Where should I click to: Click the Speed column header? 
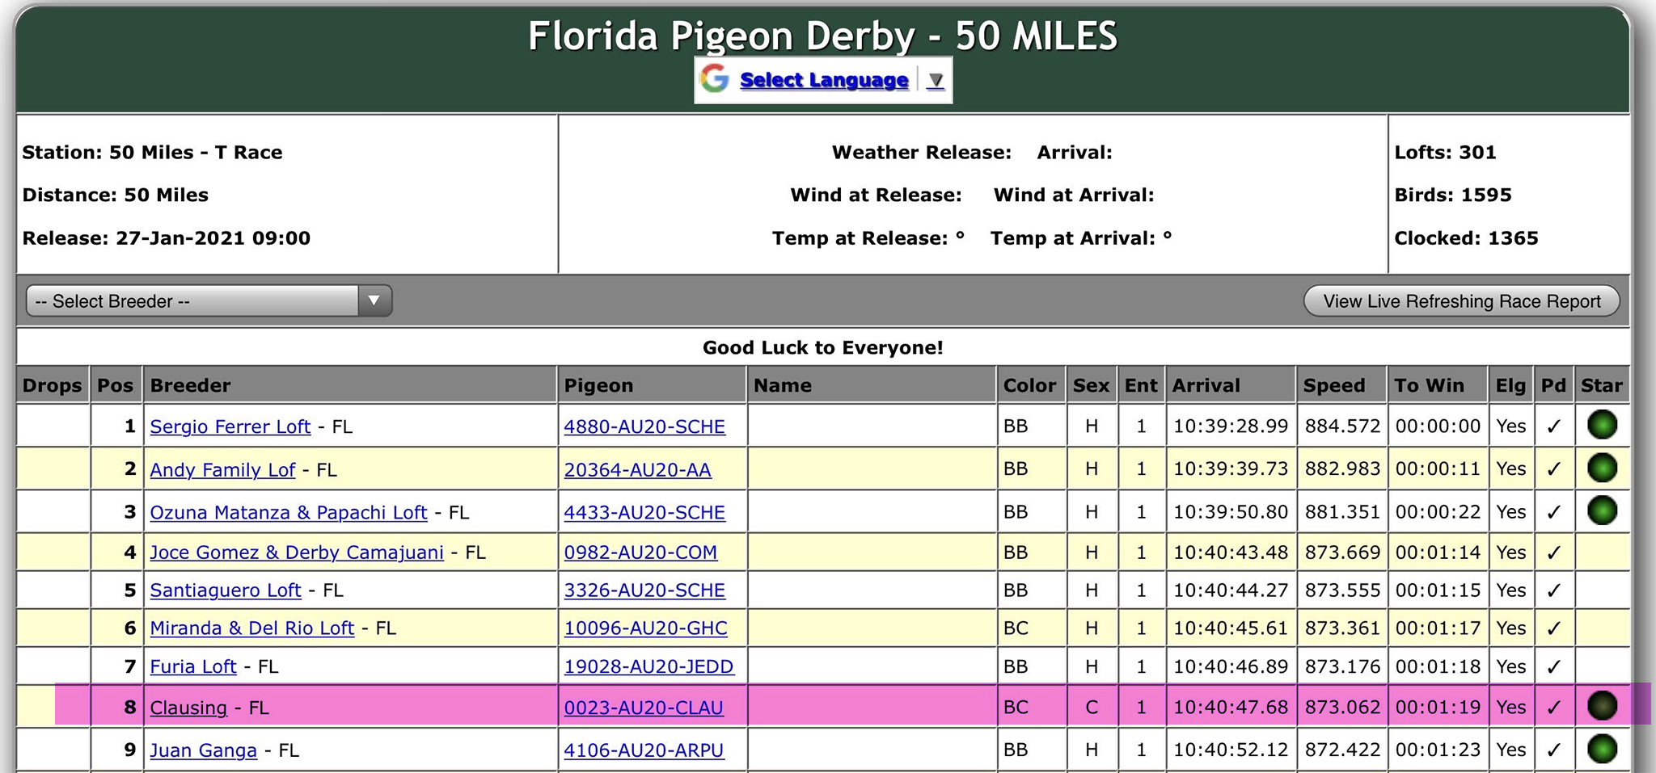pos(1333,385)
